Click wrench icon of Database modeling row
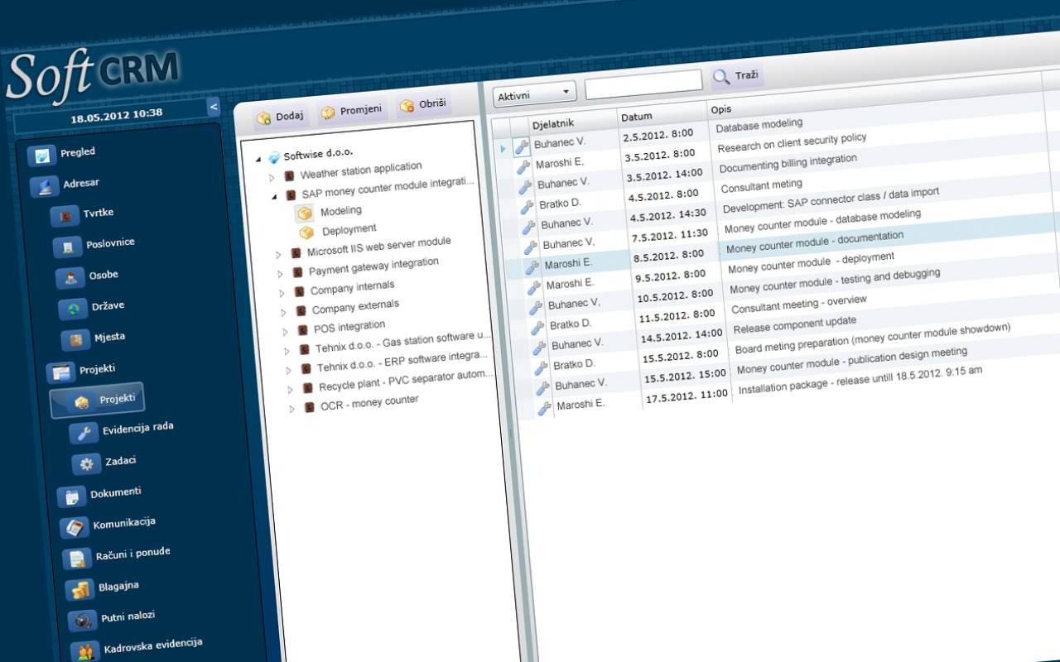The image size is (1060, 662). click(521, 148)
